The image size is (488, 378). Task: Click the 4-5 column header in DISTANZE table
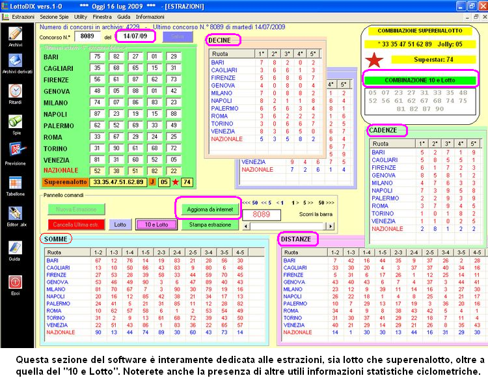click(x=477, y=252)
